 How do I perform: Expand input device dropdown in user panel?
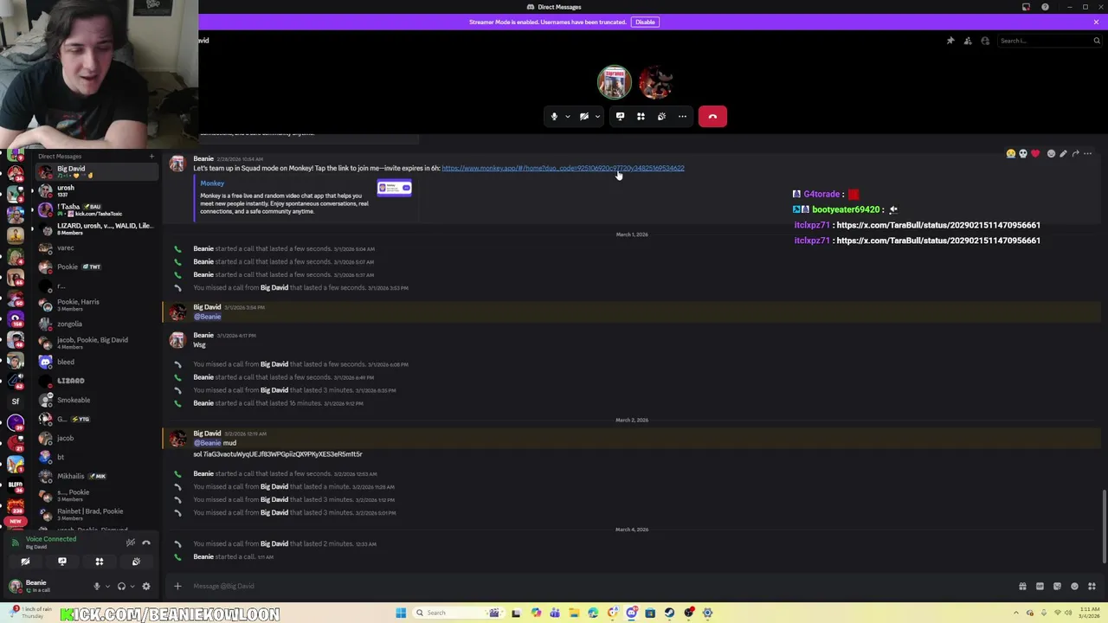tap(107, 587)
